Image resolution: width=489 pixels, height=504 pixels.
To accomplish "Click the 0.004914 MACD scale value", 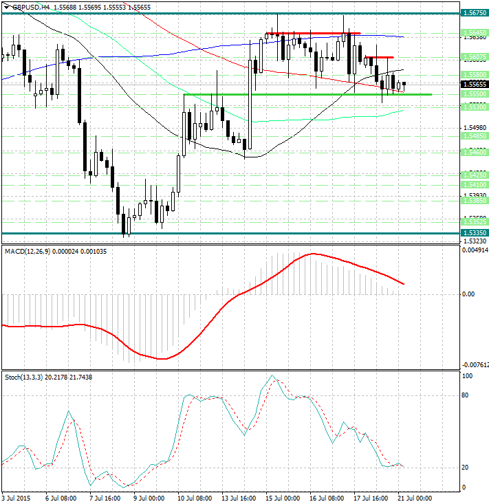I will [x=475, y=250].
